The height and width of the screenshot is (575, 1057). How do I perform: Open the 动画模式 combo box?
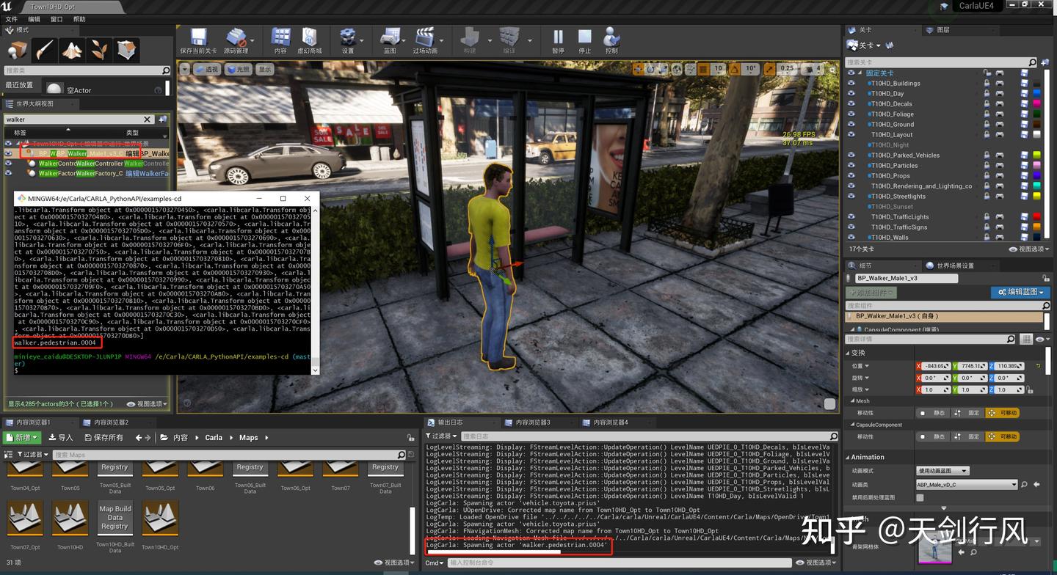pos(942,471)
